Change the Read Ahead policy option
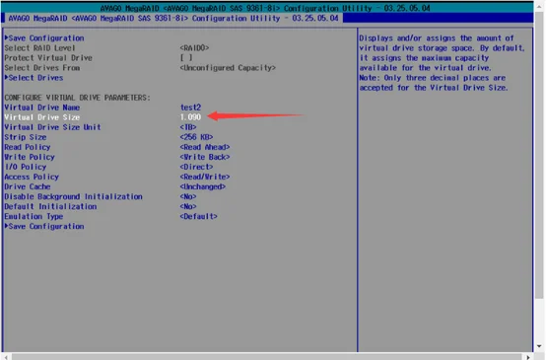The height and width of the screenshot is (360, 546). pyautogui.click(x=205, y=147)
